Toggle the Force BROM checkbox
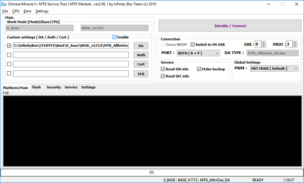Screen dimensions: 304x183 [x=163, y=45]
